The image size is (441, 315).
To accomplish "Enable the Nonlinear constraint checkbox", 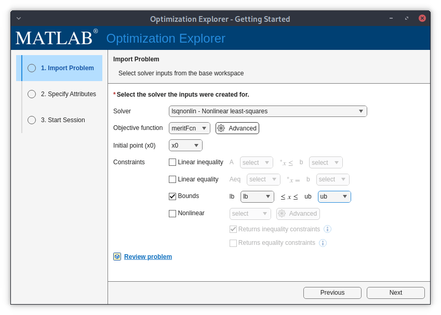I will coord(172,213).
